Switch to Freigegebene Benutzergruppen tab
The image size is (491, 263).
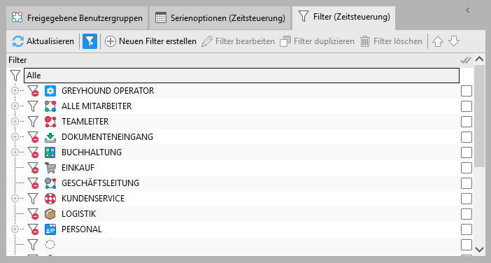(77, 18)
